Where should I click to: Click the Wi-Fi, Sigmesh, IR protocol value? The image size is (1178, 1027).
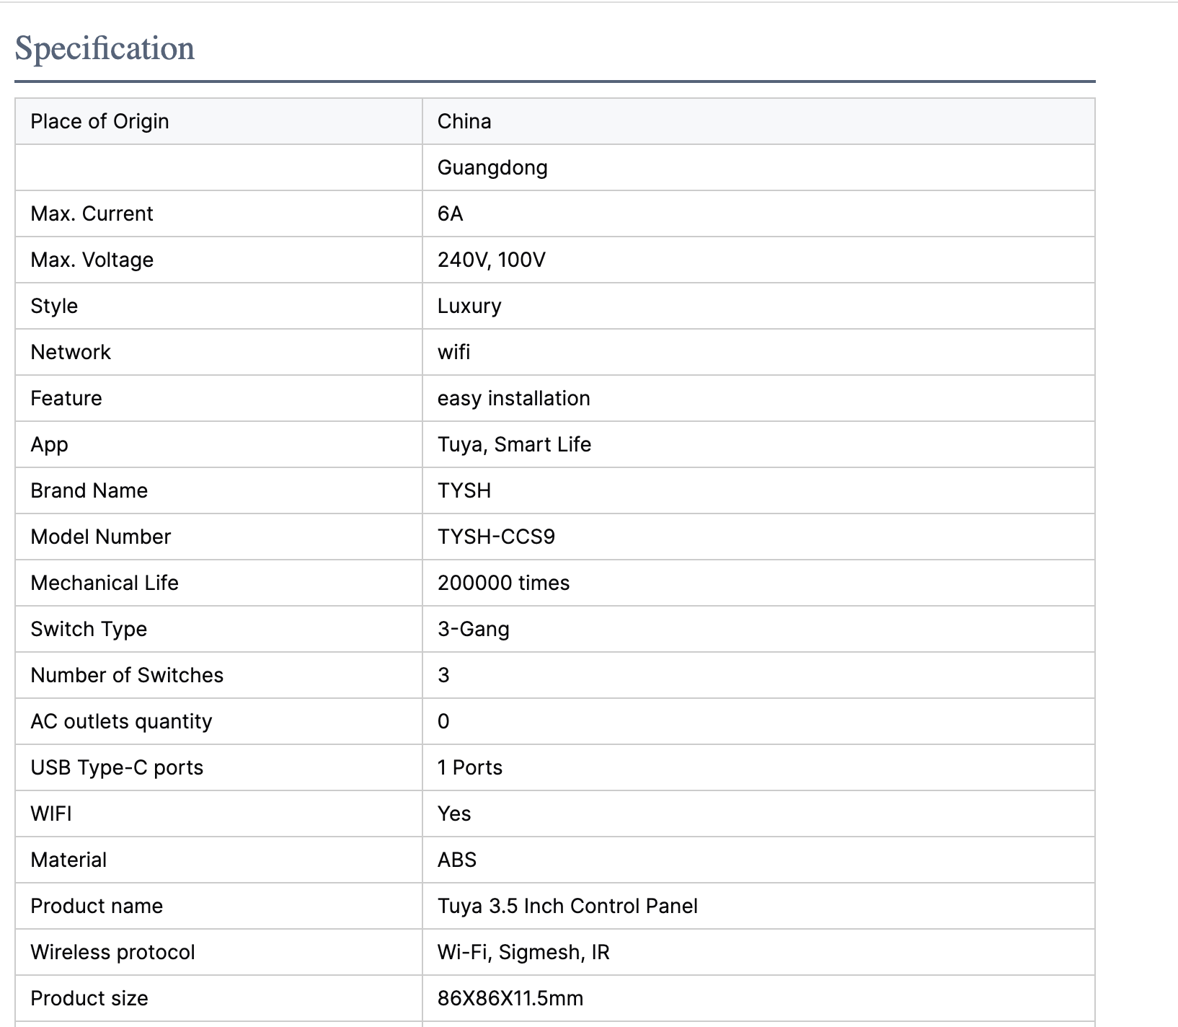523,952
